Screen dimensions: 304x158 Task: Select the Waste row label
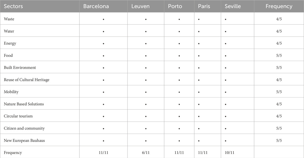9,19
